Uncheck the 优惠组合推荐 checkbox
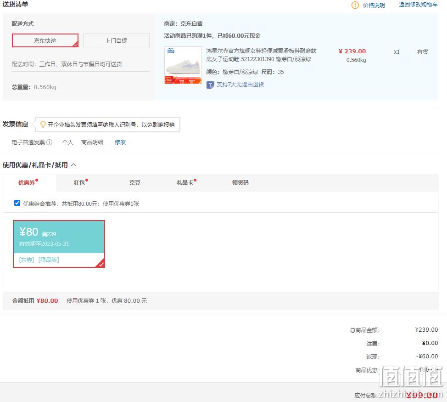 [17, 203]
